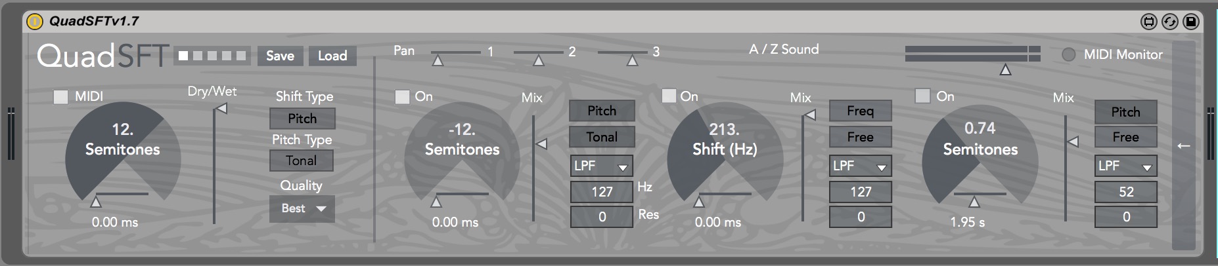Click the Load preset button
The width and height of the screenshot is (1218, 266).
(332, 56)
